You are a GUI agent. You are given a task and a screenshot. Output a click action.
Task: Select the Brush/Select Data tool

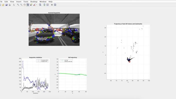click(34, 5)
